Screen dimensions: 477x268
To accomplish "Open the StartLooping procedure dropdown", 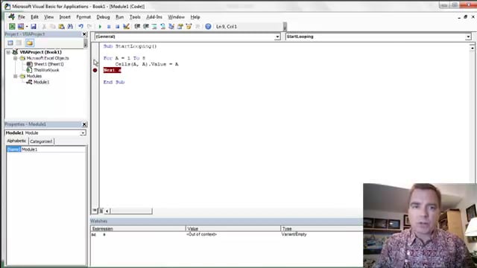I will click(468, 36).
